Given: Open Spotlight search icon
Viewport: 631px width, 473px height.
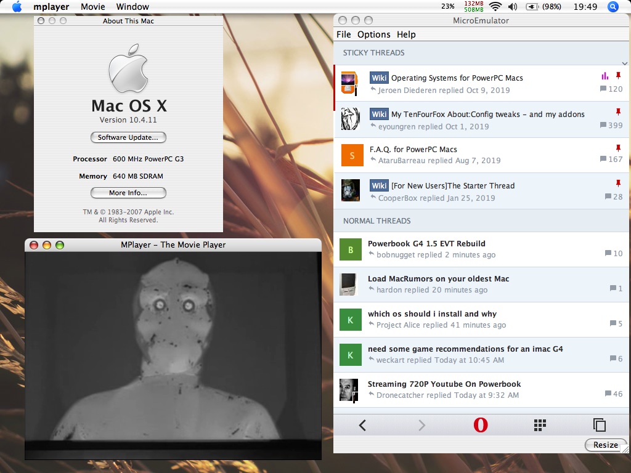Looking at the screenshot, I should (x=613, y=6).
